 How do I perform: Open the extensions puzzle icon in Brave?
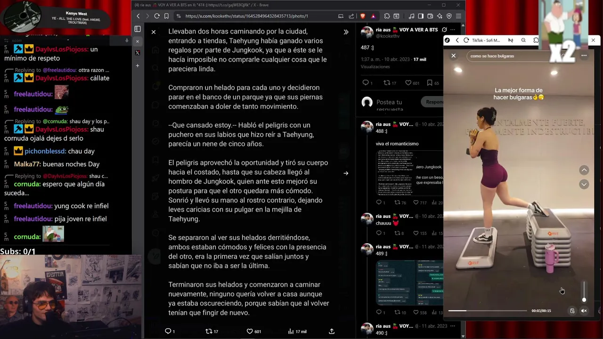[x=387, y=16]
